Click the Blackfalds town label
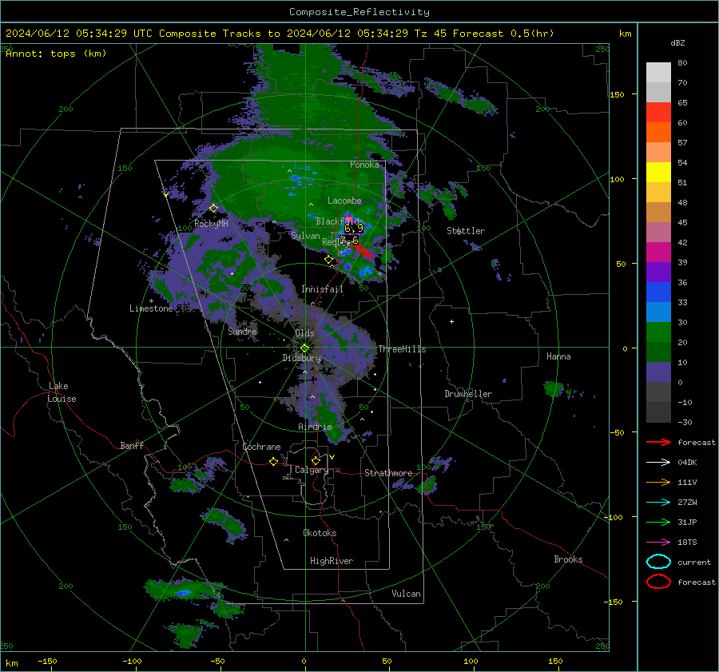Image resolution: width=719 pixels, height=672 pixels. (340, 221)
